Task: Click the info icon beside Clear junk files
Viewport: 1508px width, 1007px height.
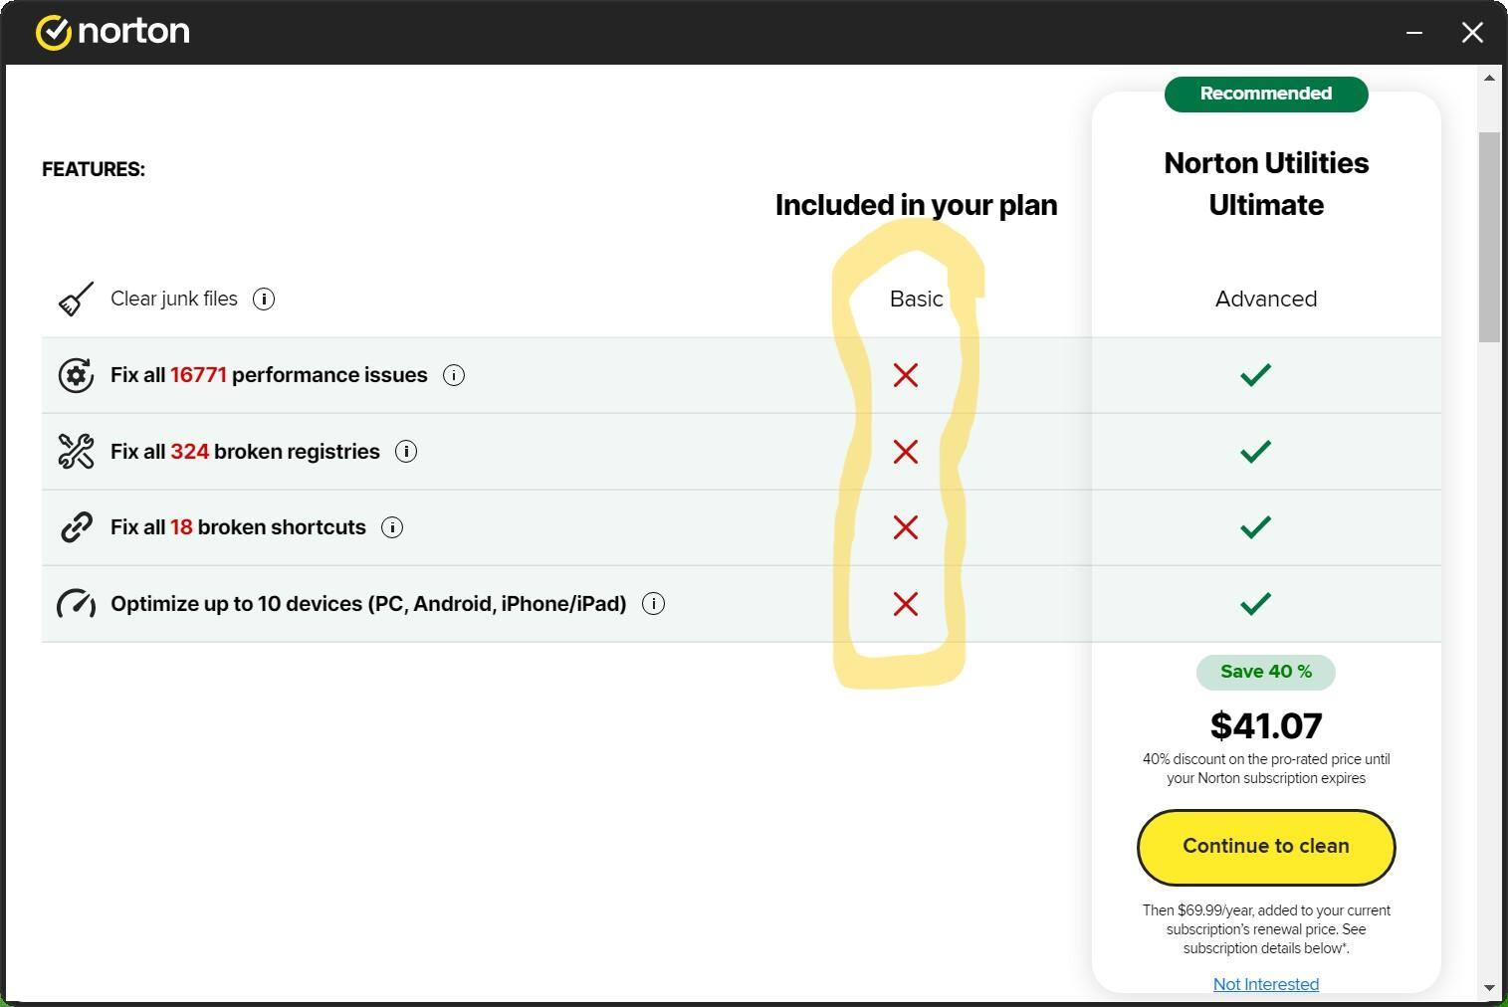Action: (x=264, y=299)
